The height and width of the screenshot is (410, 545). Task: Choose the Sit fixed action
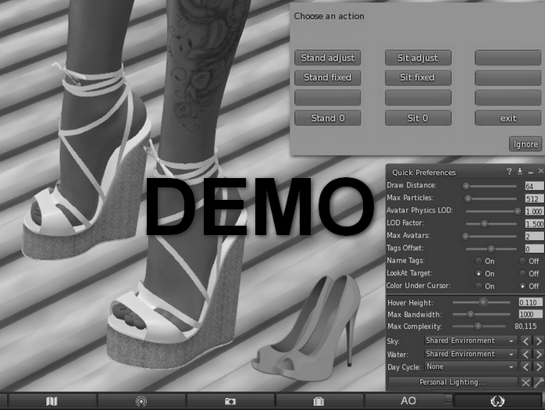coord(418,77)
